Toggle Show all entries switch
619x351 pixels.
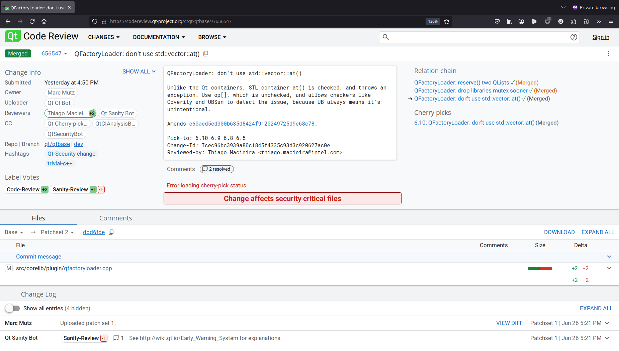[x=13, y=308]
